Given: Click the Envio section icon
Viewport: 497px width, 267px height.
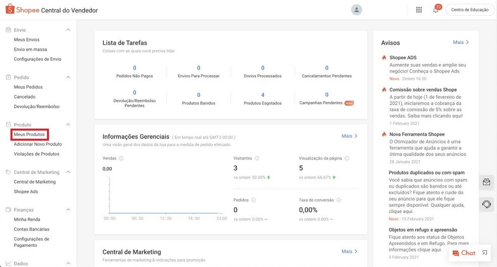Looking at the screenshot, I should point(8,30).
